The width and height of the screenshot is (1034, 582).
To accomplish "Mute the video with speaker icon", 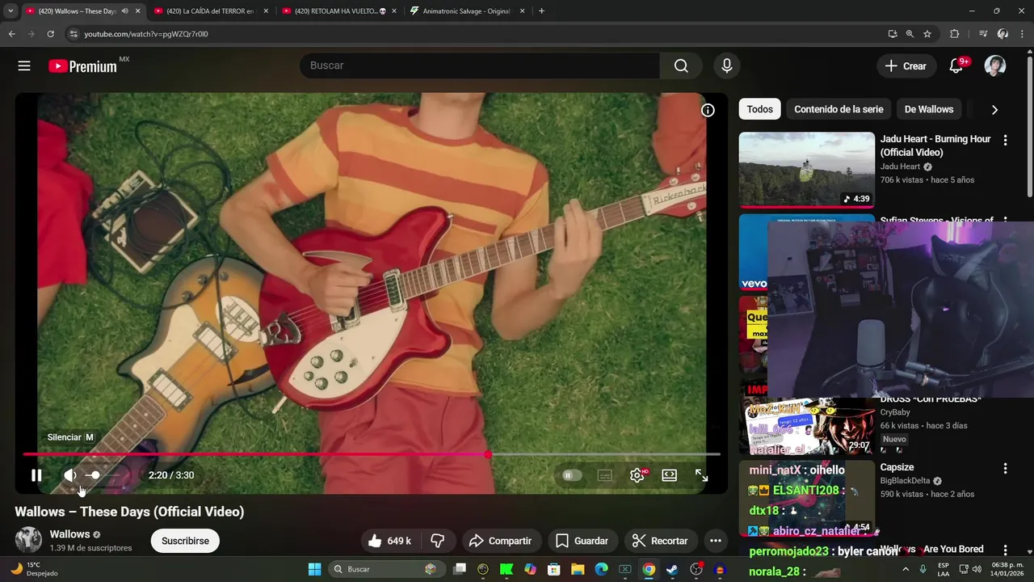I will point(70,475).
